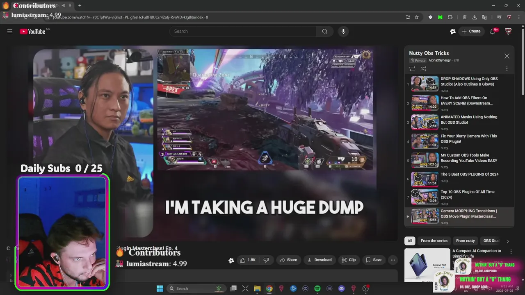The height and width of the screenshot is (295, 525).
Task: Click the video player area
Action: click(x=204, y=143)
